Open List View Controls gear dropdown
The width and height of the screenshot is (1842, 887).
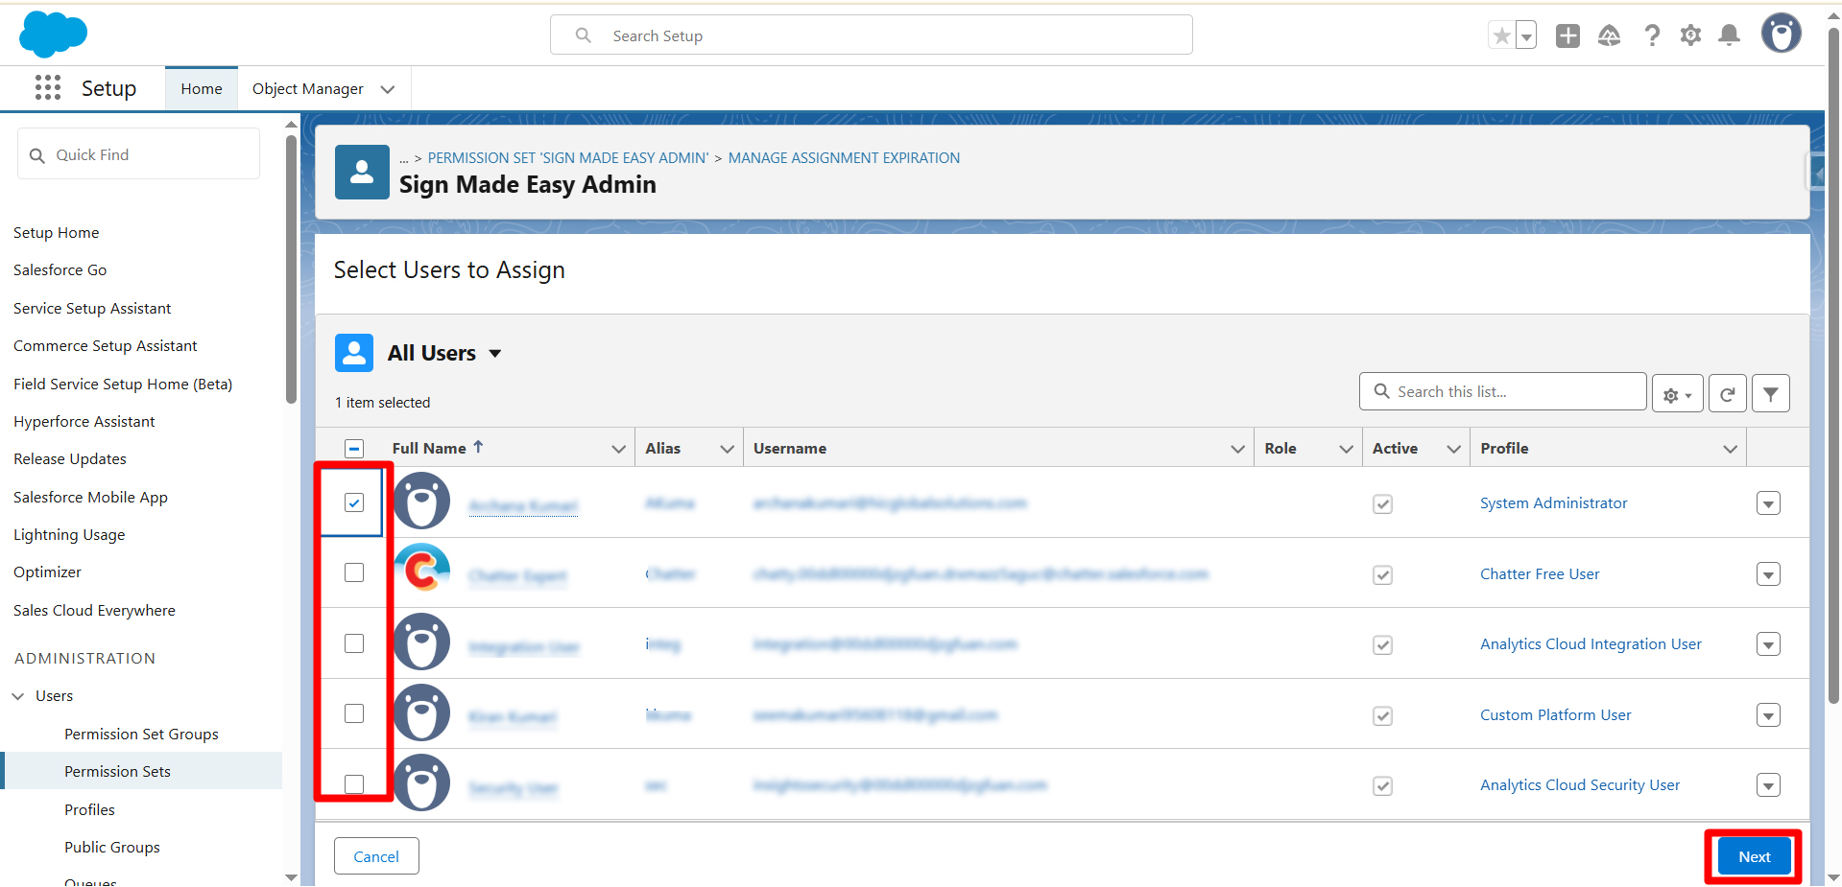click(1677, 394)
